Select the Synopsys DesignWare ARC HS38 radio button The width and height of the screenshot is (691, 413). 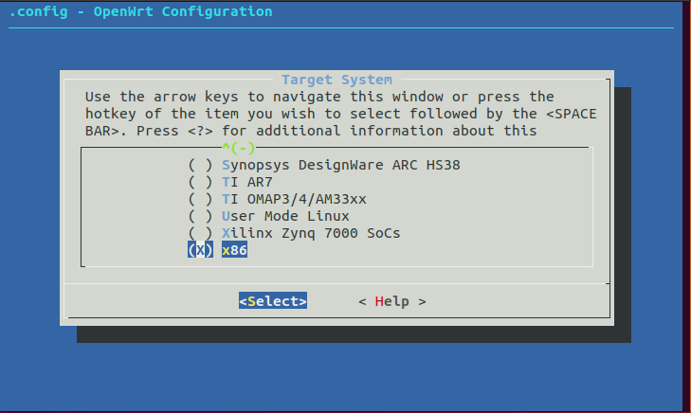pos(200,165)
